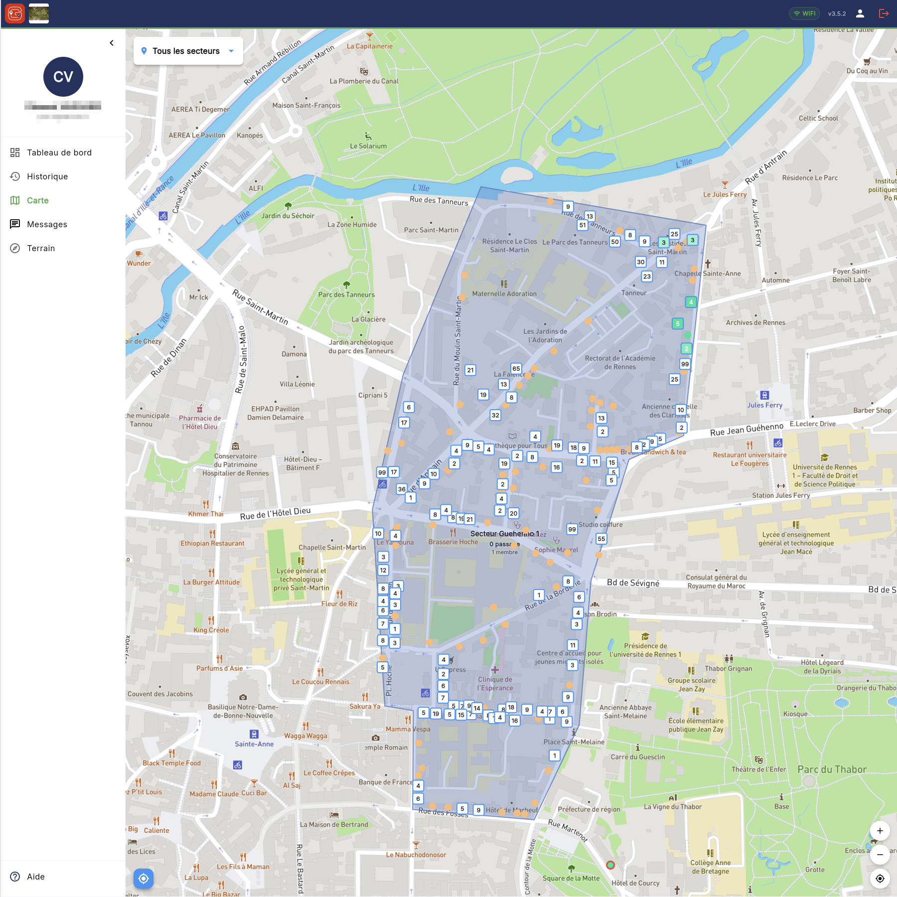Click the Aide question mark icon
897x897 pixels.
click(15, 877)
